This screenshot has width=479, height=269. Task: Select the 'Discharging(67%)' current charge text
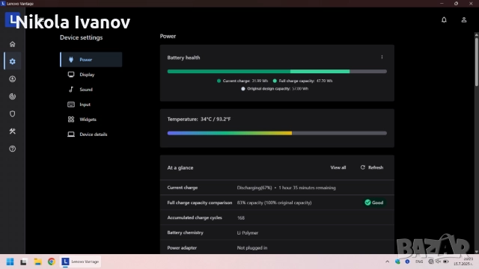click(254, 188)
